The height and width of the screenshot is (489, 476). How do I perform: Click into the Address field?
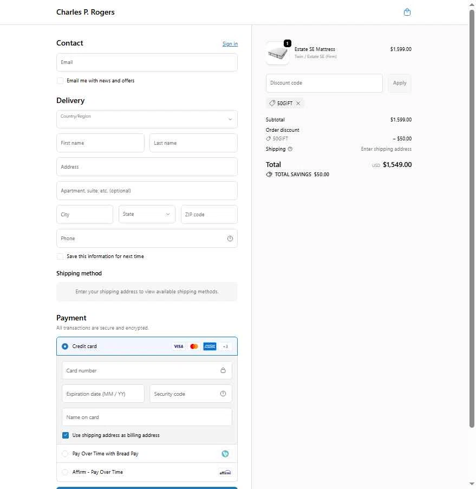pos(147,167)
